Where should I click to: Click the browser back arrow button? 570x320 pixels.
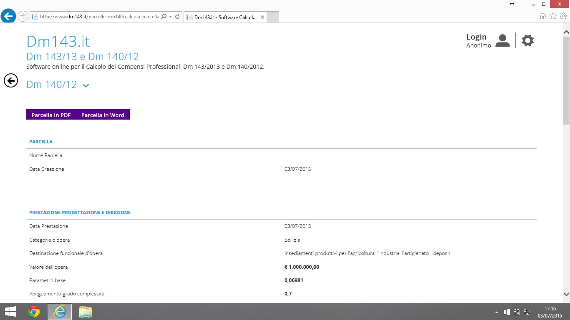pos(8,16)
